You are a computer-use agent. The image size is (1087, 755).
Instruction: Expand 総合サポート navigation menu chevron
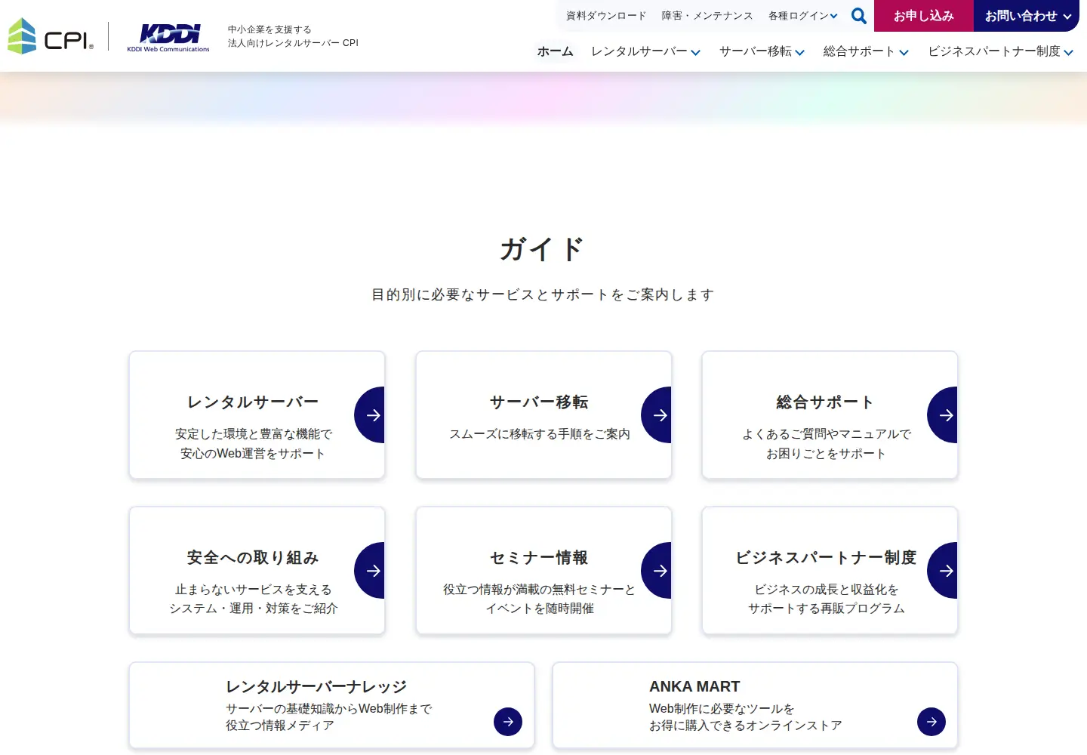tap(904, 52)
